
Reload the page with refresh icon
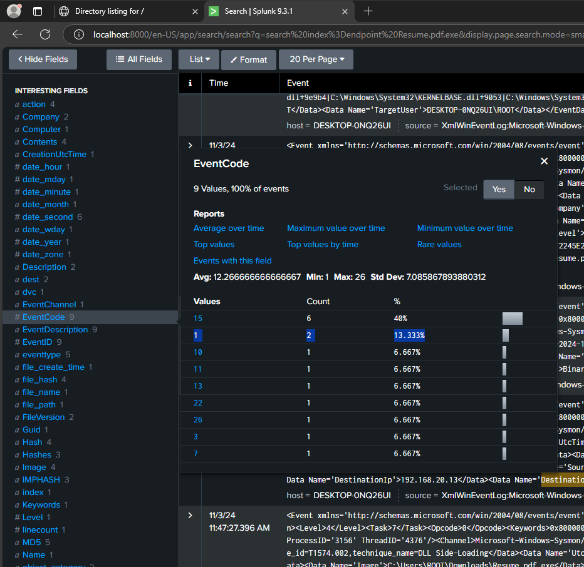tap(45, 34)
